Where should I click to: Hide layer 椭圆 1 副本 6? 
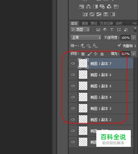point(73,75)
